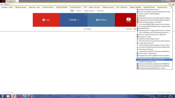Select 'Юбилейные монеты Интернет магазин' entry

pyautogui.click(x=154, y=39)
